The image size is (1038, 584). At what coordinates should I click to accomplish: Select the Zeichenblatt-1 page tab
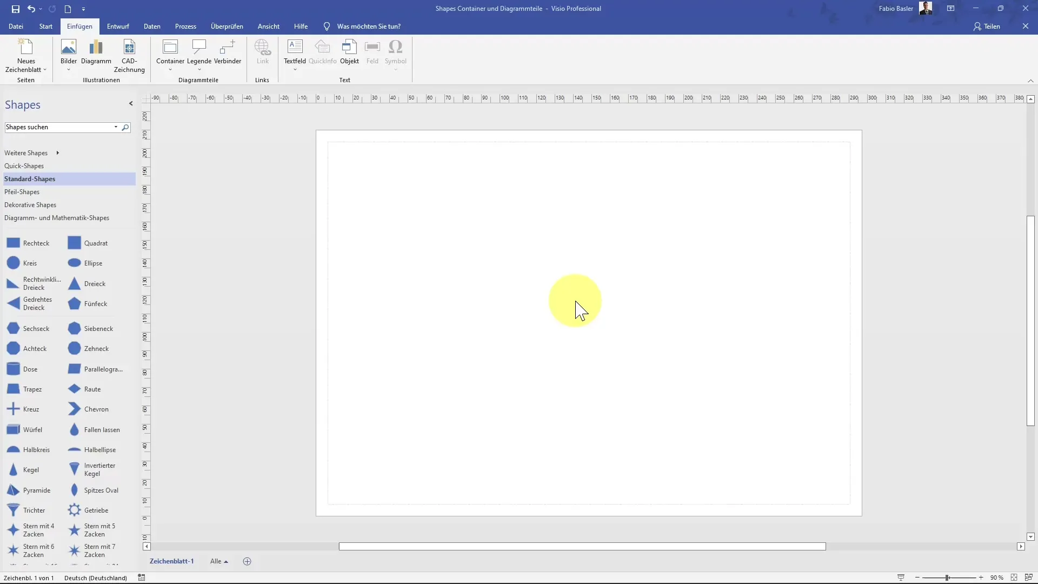171,561
